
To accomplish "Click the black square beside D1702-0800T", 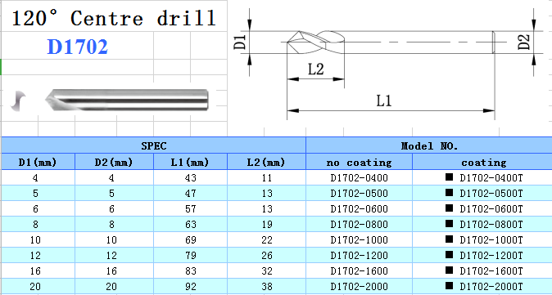I will tap(449, 223).
